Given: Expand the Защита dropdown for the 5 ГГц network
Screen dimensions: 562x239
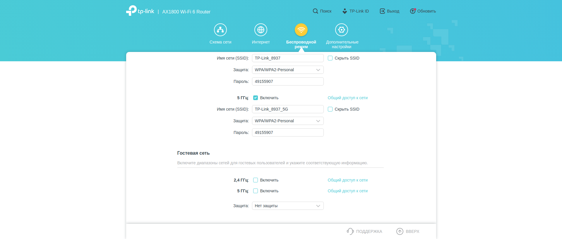Looking at the screenshot, I should [x=287, y=121].
